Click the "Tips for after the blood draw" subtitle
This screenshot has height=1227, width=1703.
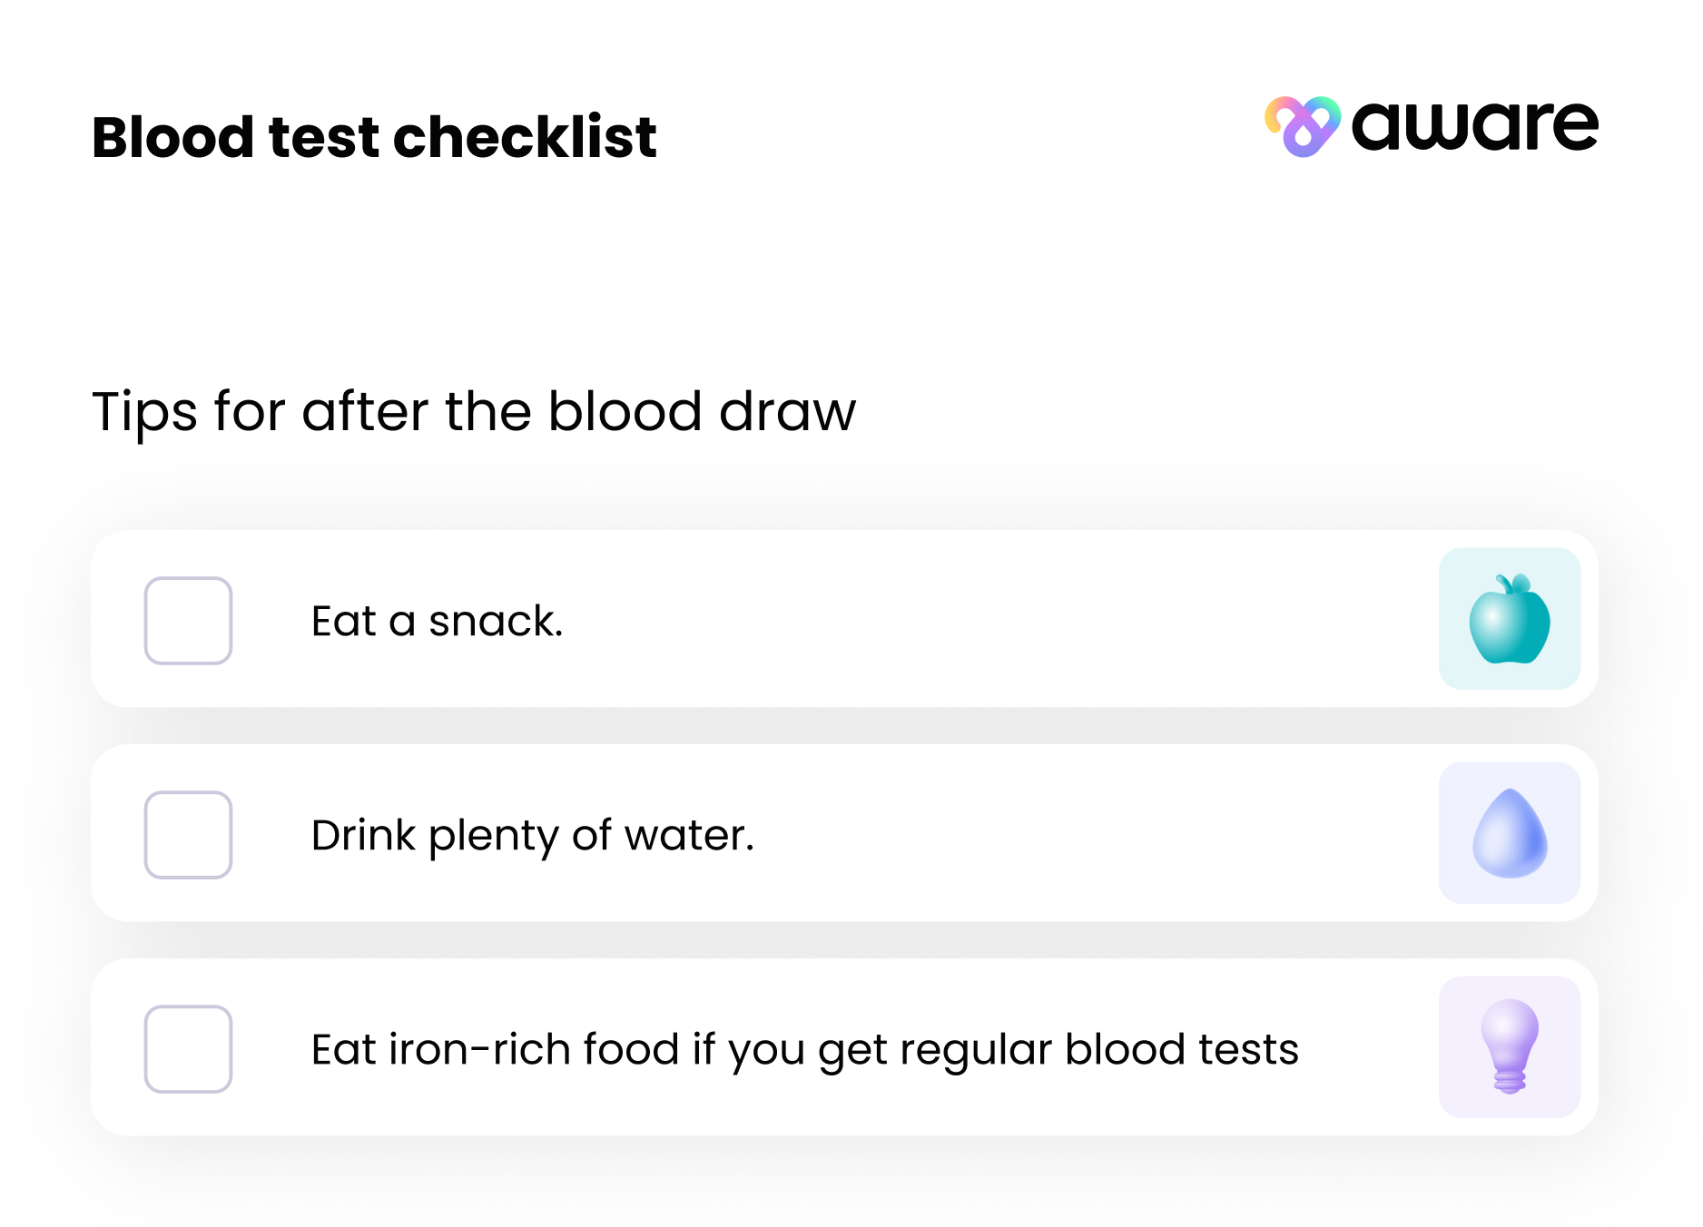tap(473, 412)
